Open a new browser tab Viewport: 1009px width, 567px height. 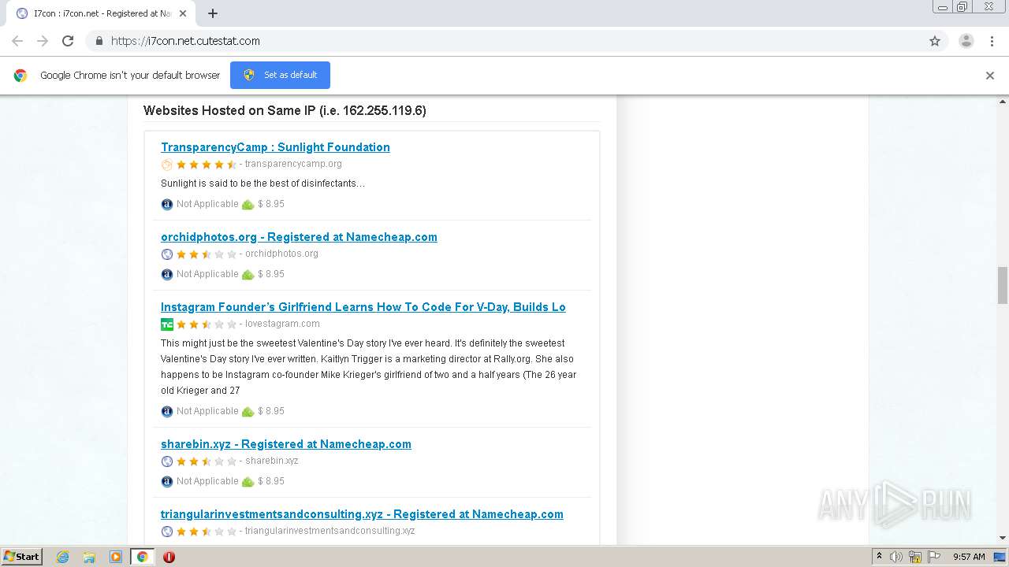[x=213, y=13]
